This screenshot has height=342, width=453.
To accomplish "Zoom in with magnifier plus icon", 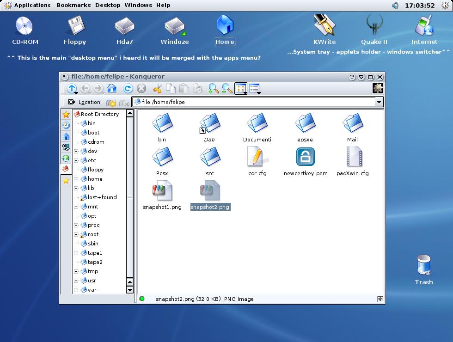I will point(214,88).
